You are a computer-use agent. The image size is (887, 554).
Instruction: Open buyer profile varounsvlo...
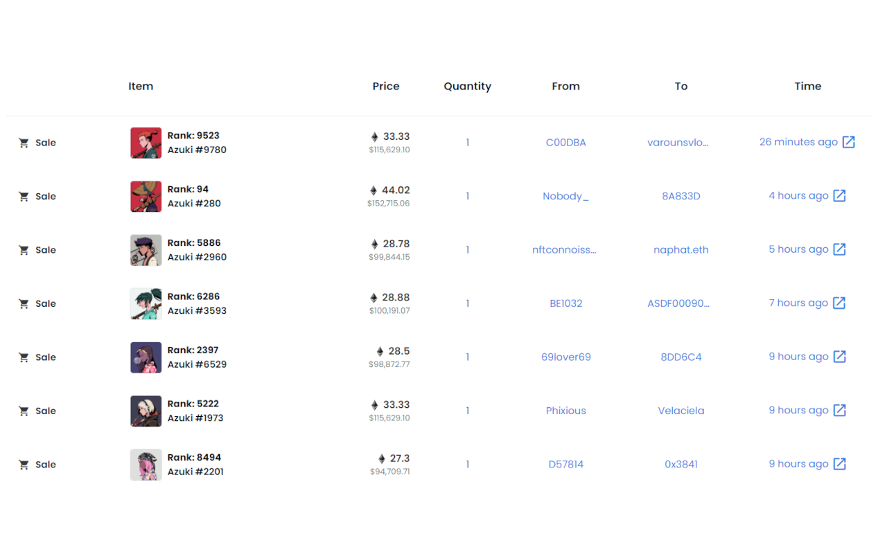[678, 143]
